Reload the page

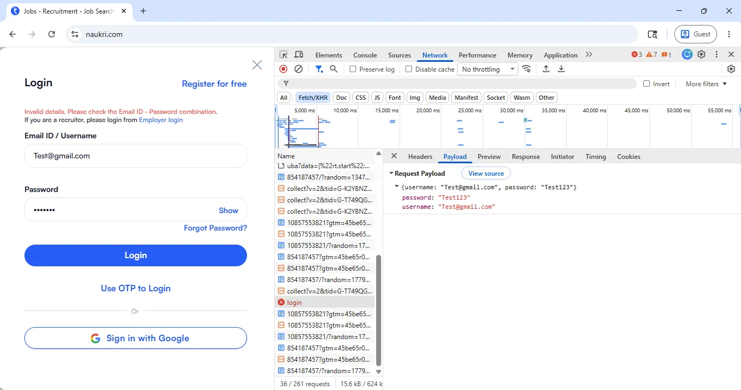[52, 34]
